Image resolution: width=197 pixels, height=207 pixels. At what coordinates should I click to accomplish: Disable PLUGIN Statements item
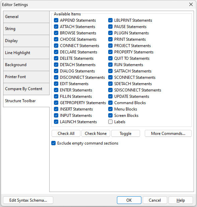(110, 33)
